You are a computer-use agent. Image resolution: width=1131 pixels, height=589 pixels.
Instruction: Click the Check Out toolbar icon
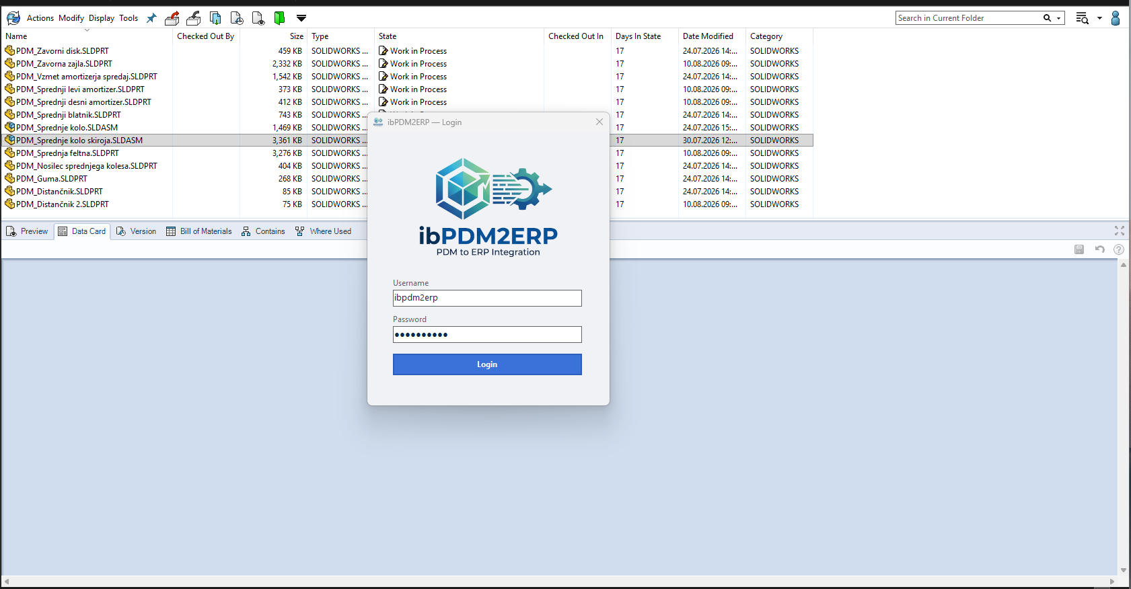(172, 18)
